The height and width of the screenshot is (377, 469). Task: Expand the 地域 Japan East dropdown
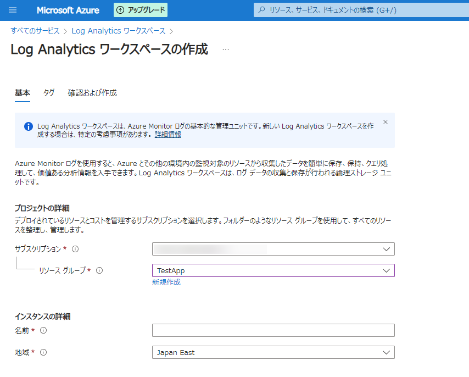click(x=273, y=352)
